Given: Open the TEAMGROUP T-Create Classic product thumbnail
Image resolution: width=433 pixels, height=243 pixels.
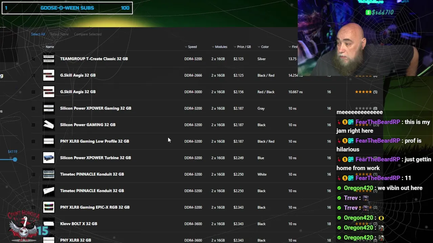Looking at the screenshot, I should point(49,59).
